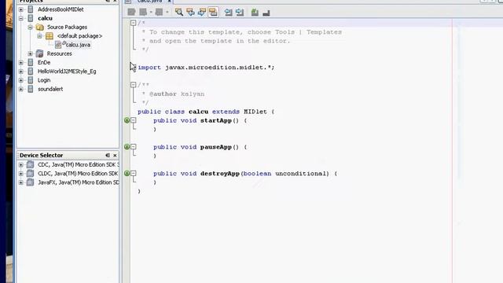Expand the soundalert project node

point(21,89)
